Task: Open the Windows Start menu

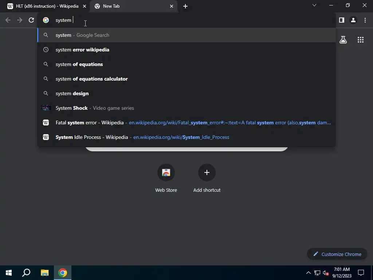Action: (x=9, y=273)
